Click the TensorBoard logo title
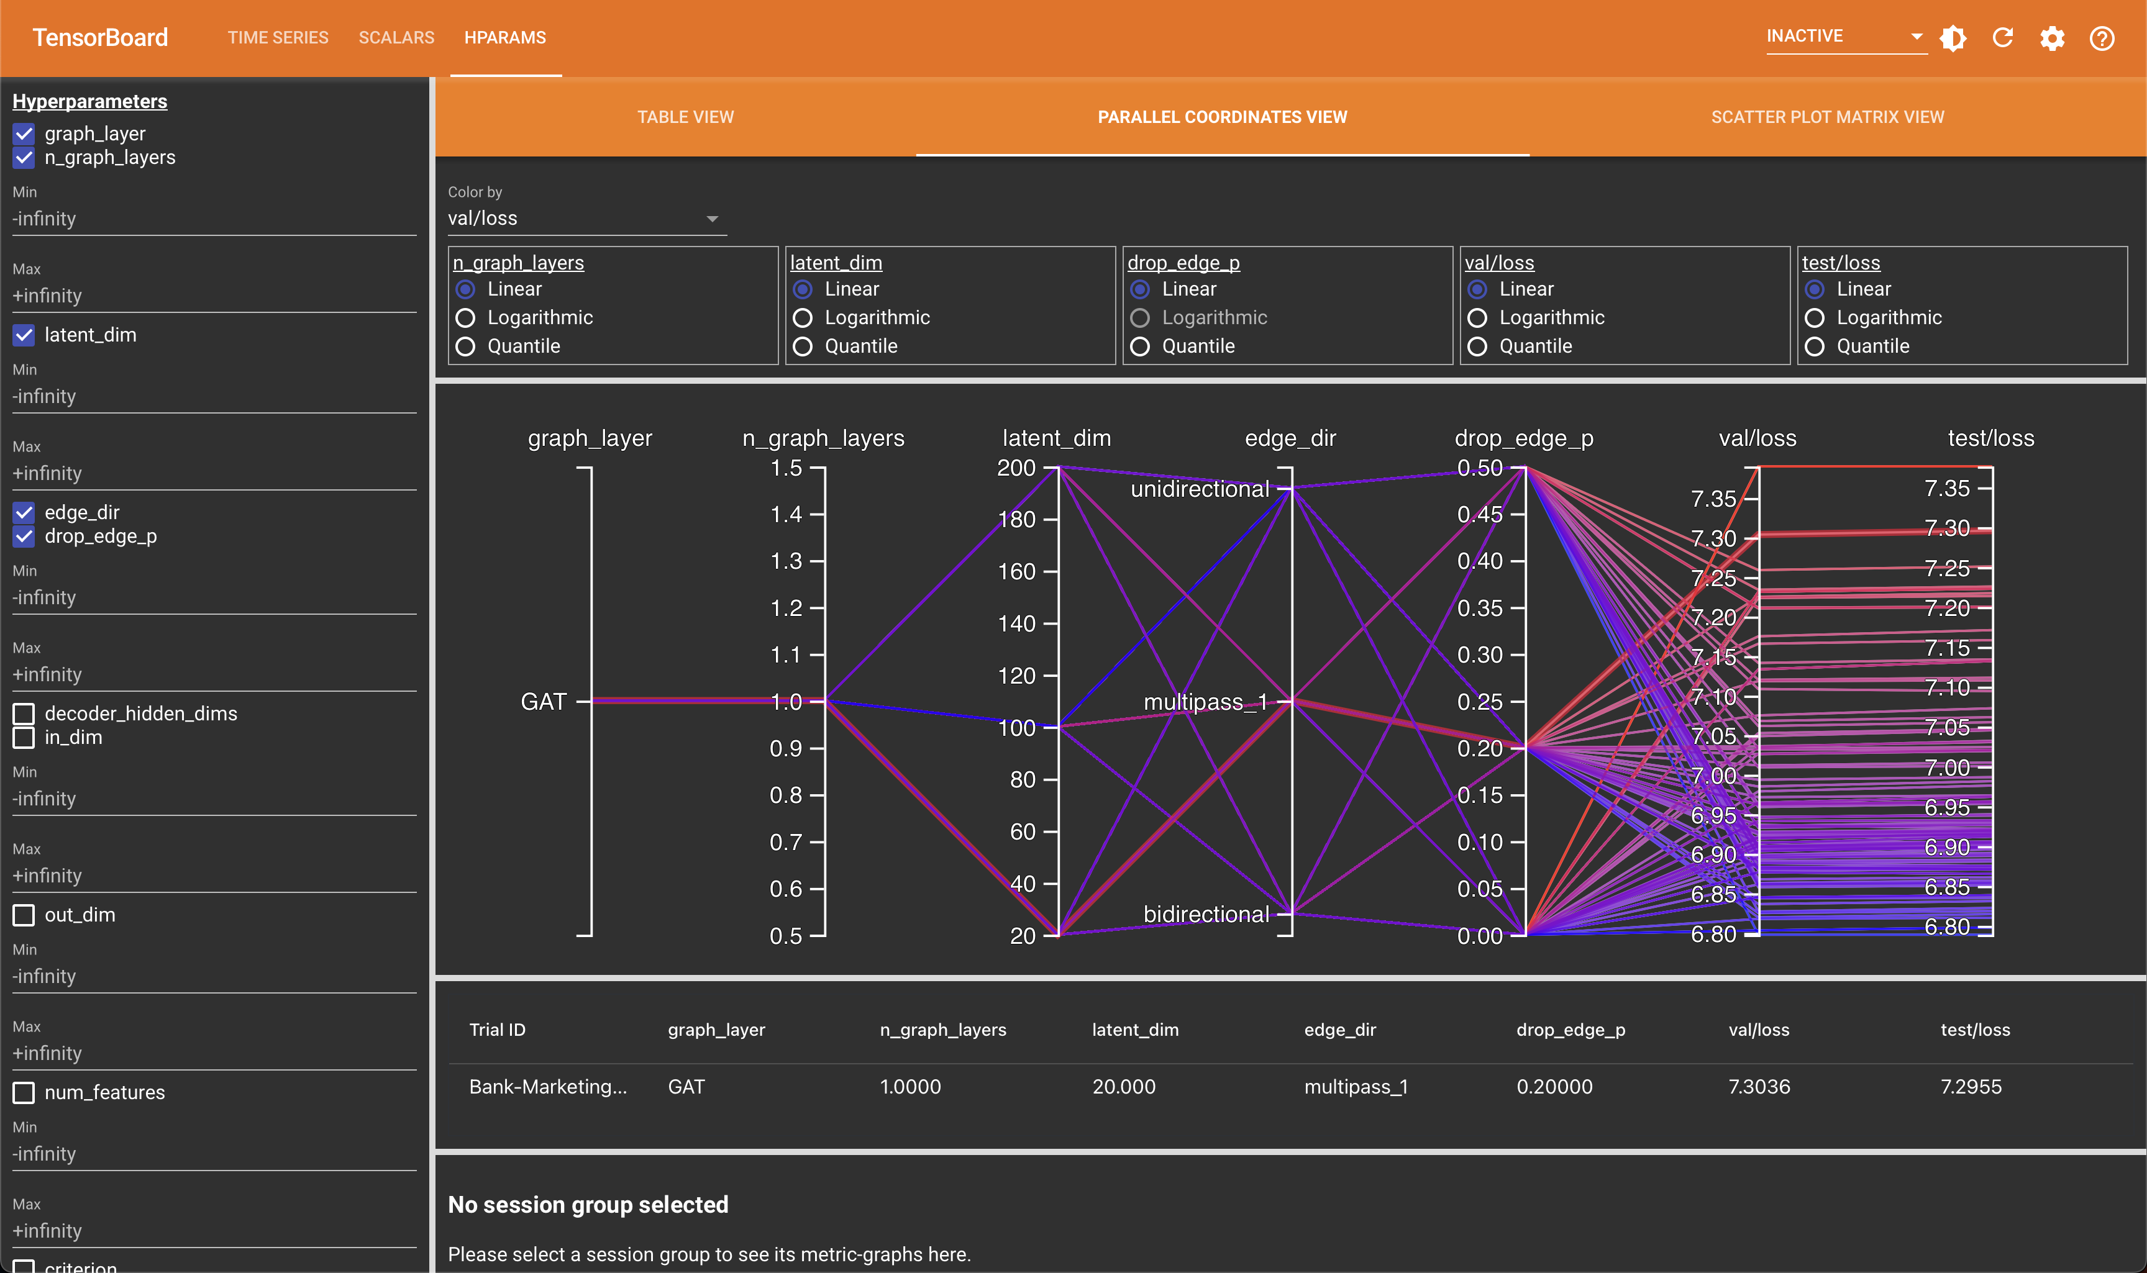 click(101, 38)
